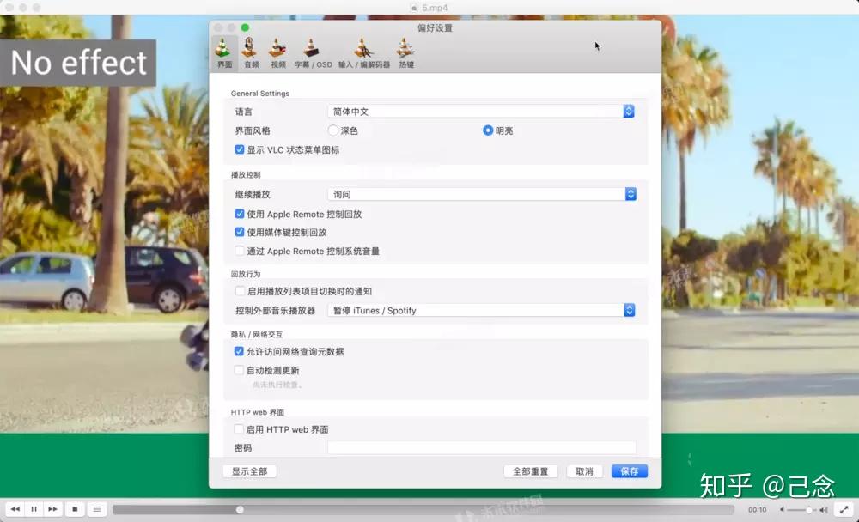Switch to the 界面 preferences tab
The width and height of the screenshot is (859, 522).
point(223,52)
